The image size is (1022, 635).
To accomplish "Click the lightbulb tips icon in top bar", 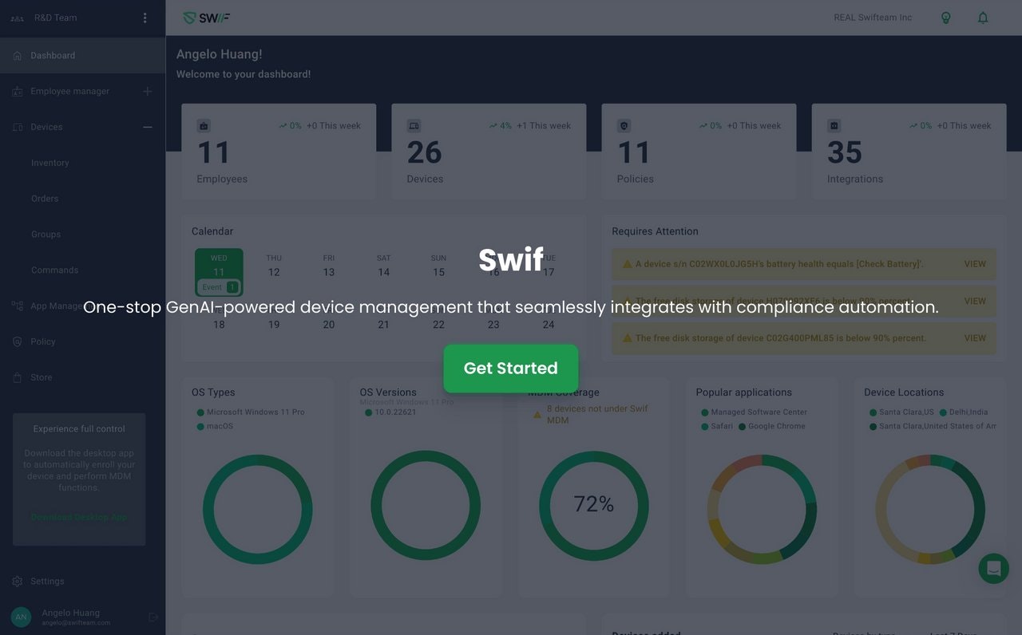I will click(x=946, y=17).
